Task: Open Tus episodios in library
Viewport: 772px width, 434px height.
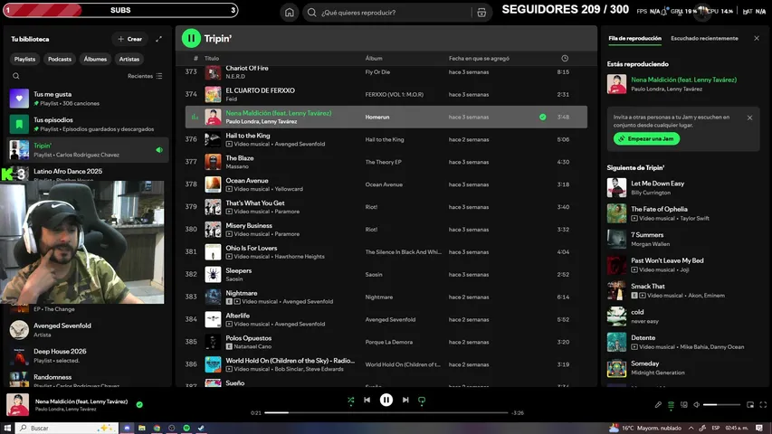Action: tap(89, 124)
